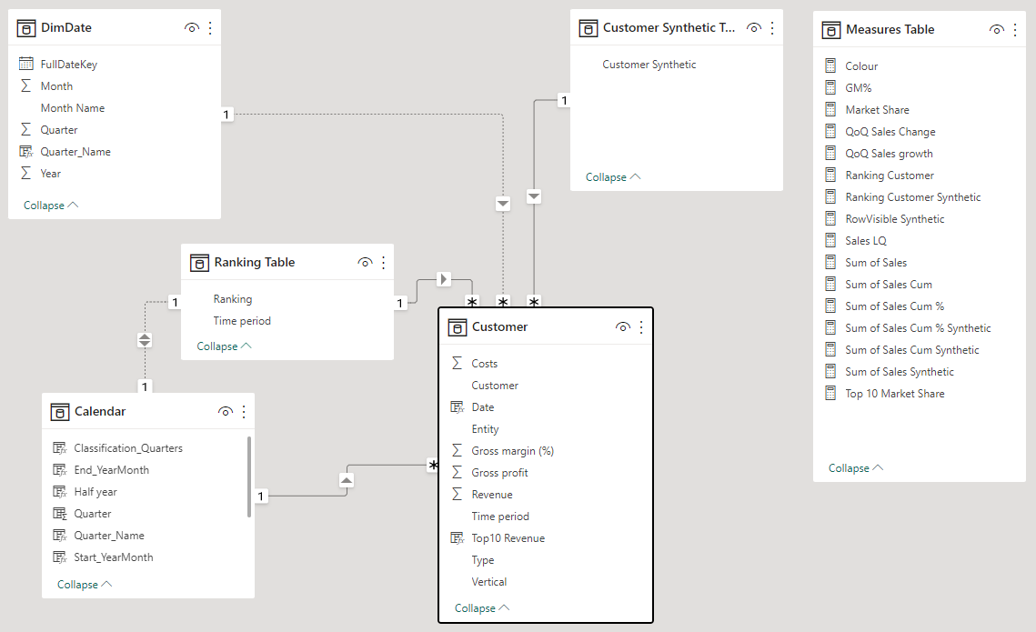Click the Top 10 Market Share calculator icon

830,393
